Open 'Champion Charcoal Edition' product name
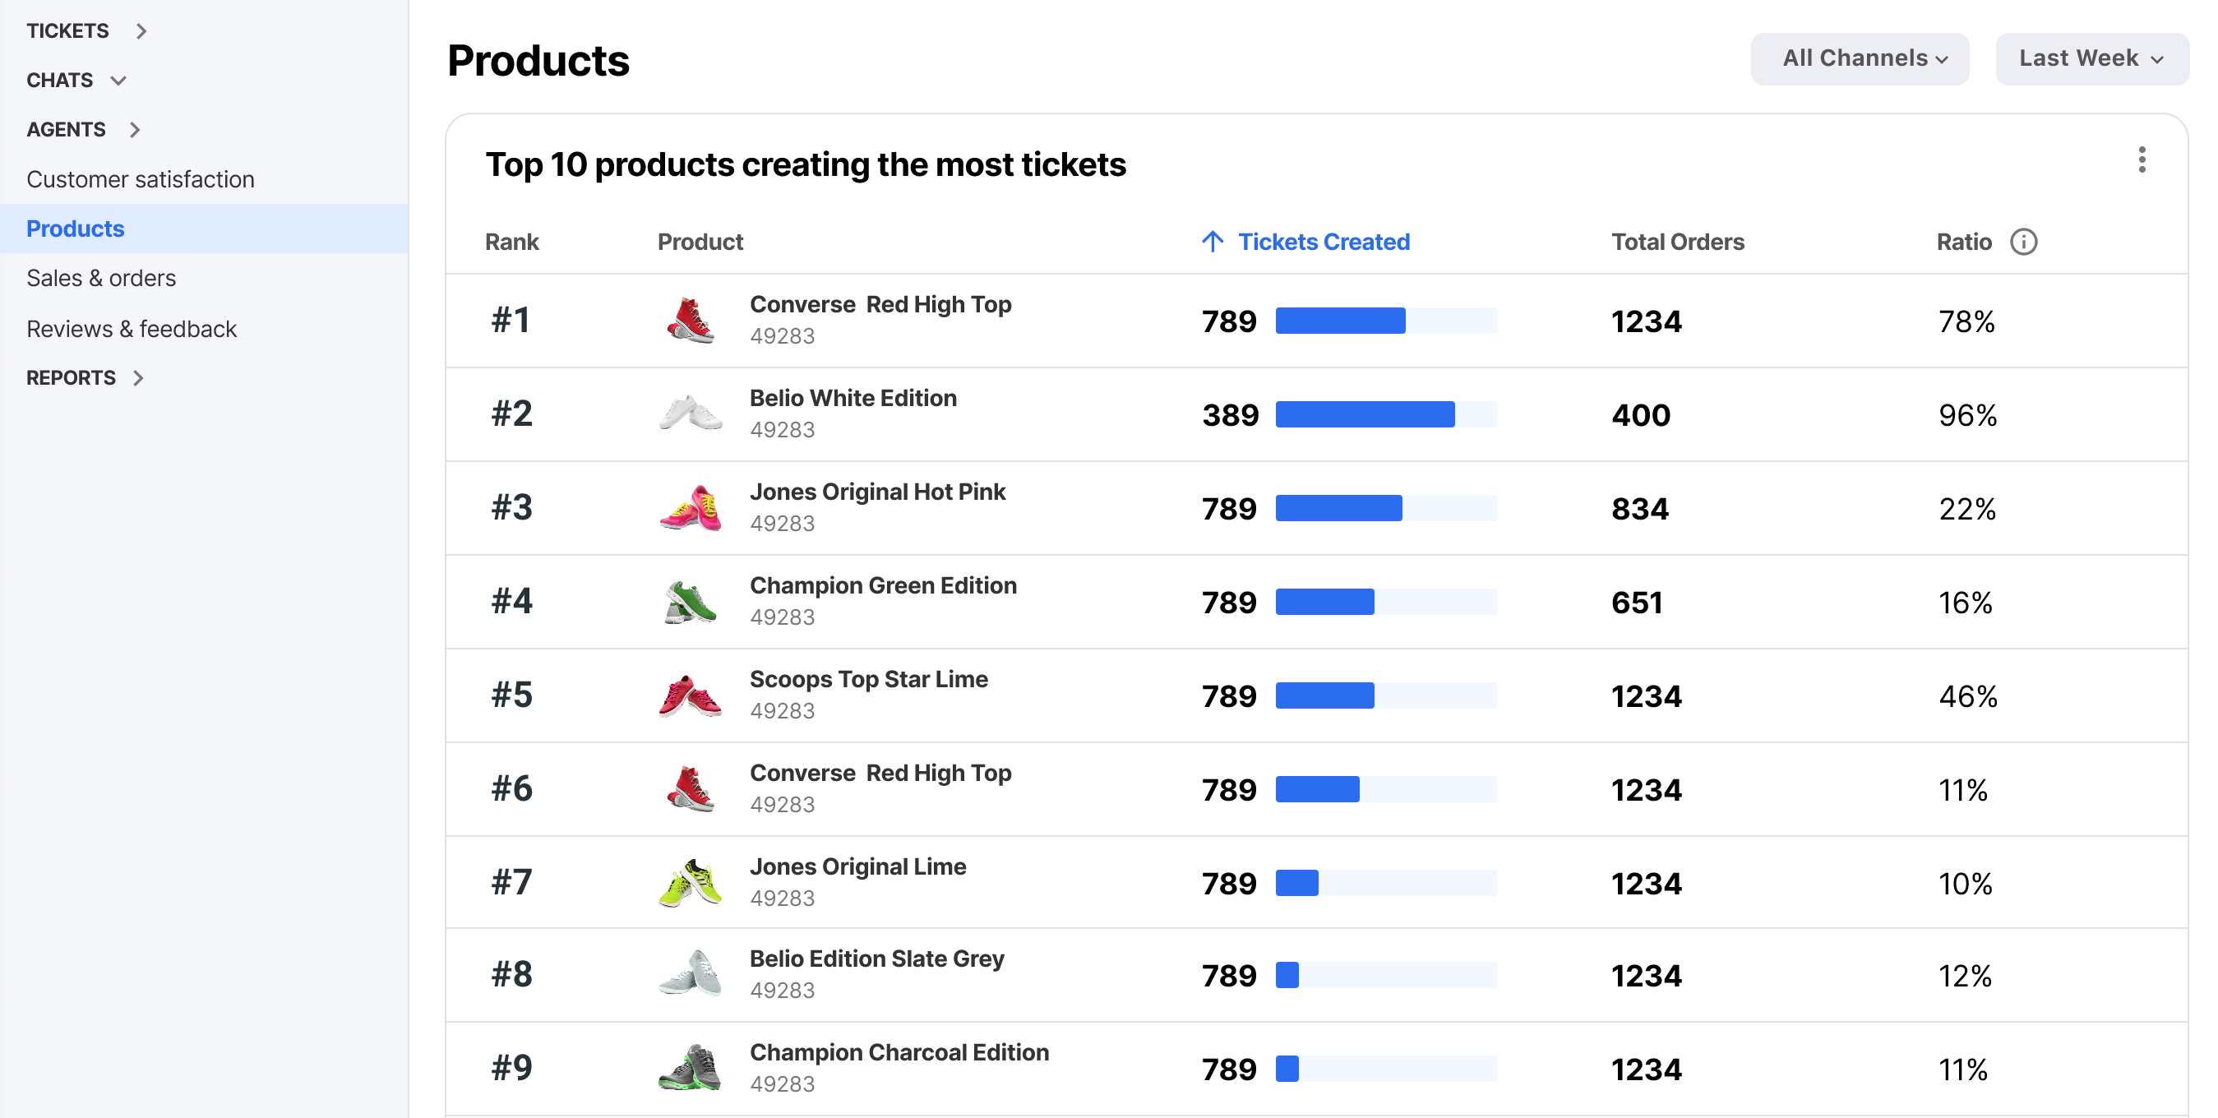 pos(899,1052)
